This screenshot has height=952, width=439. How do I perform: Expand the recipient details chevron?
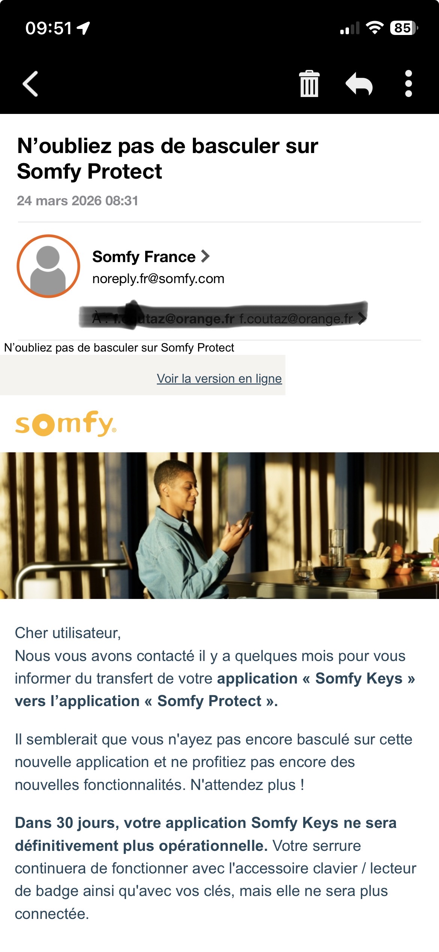click(x=362, y=318)
